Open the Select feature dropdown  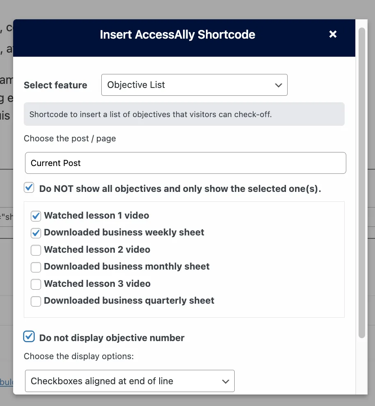click(194, 85)
